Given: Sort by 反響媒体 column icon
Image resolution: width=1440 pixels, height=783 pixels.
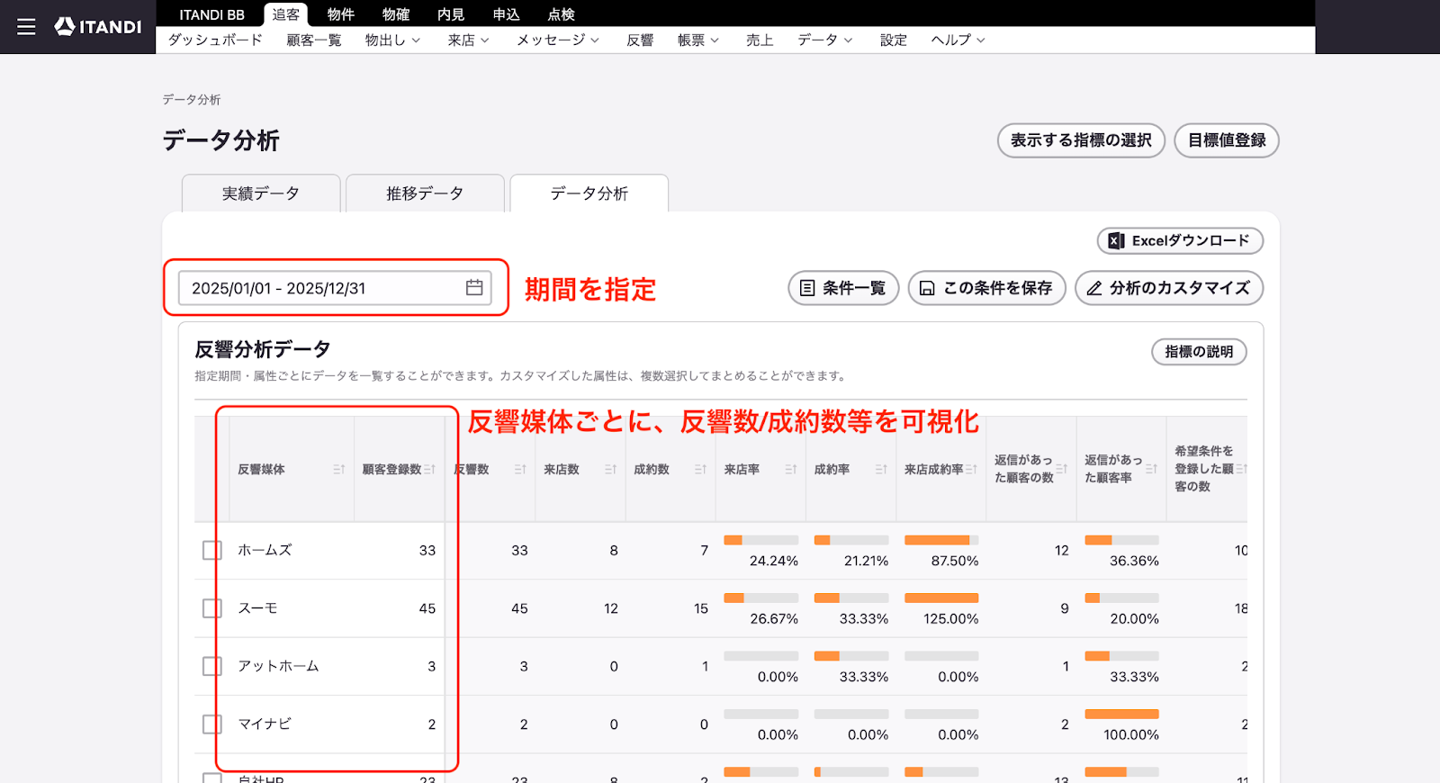Looking at the screenshot, I should [339, 470].
